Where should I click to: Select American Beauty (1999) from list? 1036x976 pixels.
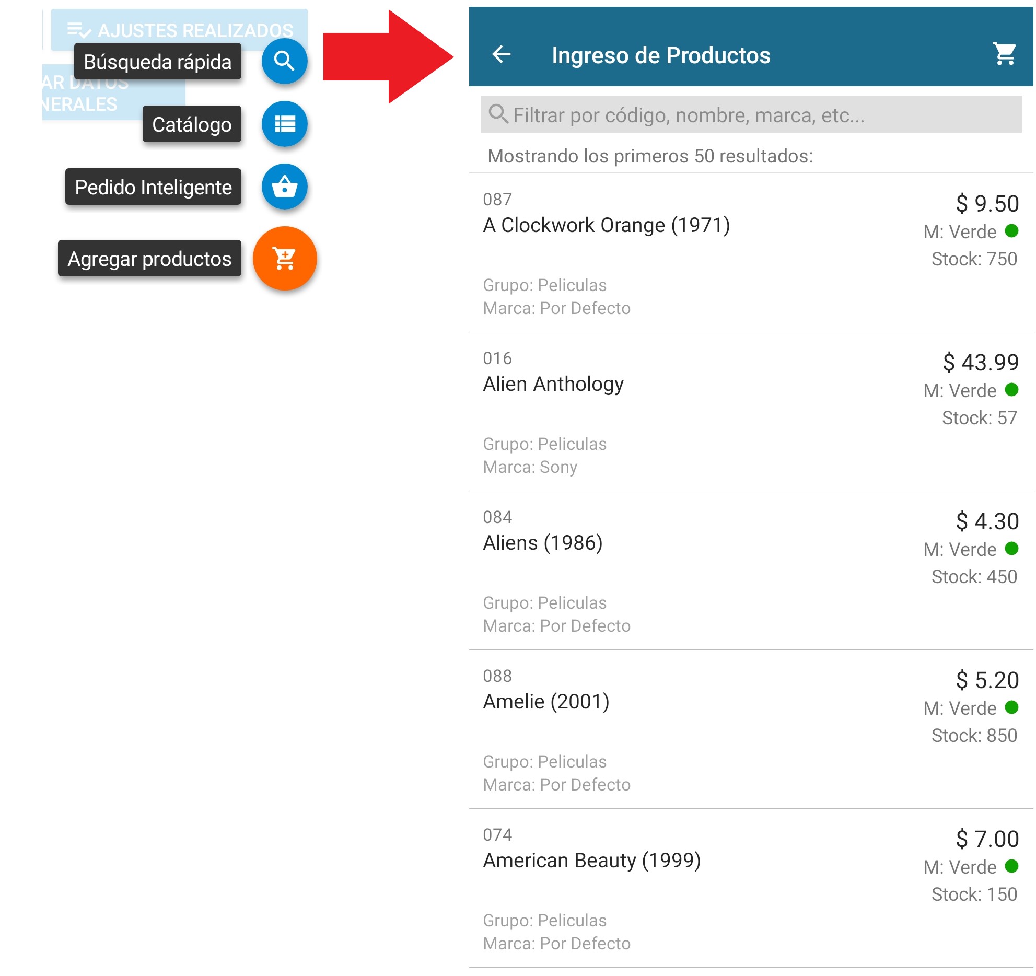click(x=591, y=861)
